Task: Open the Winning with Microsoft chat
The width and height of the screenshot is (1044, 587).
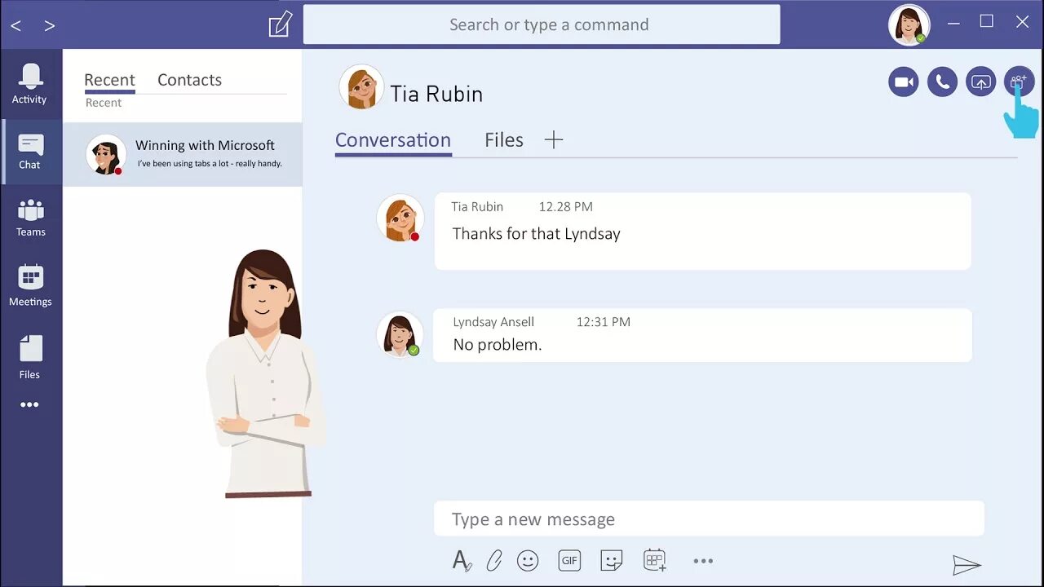Action: 183,154
